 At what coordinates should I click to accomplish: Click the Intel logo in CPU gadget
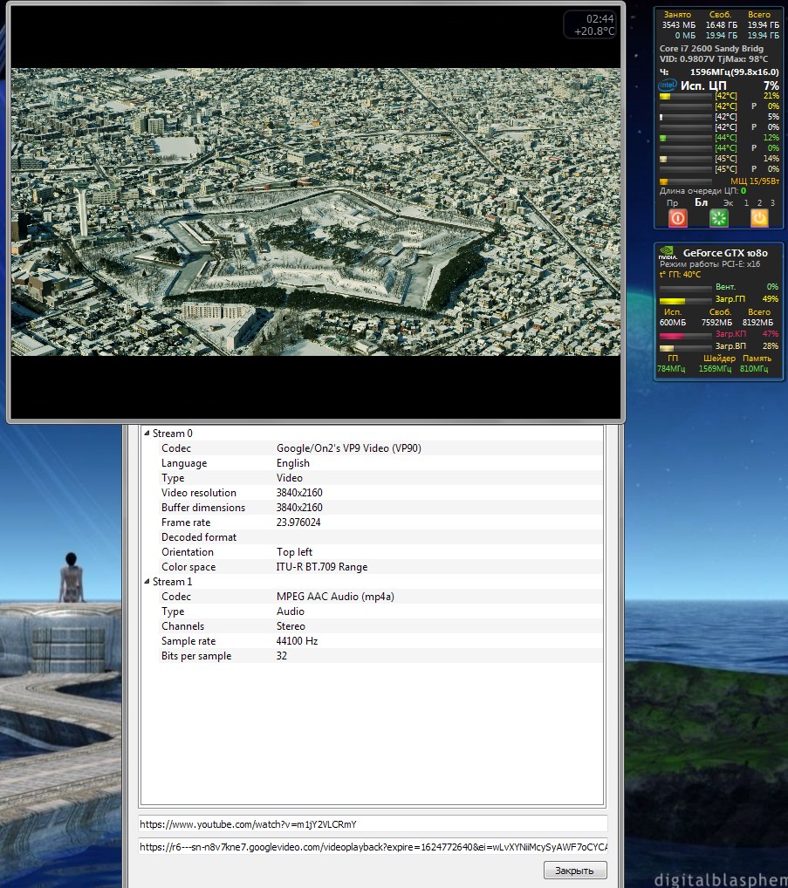click(668, 85)
